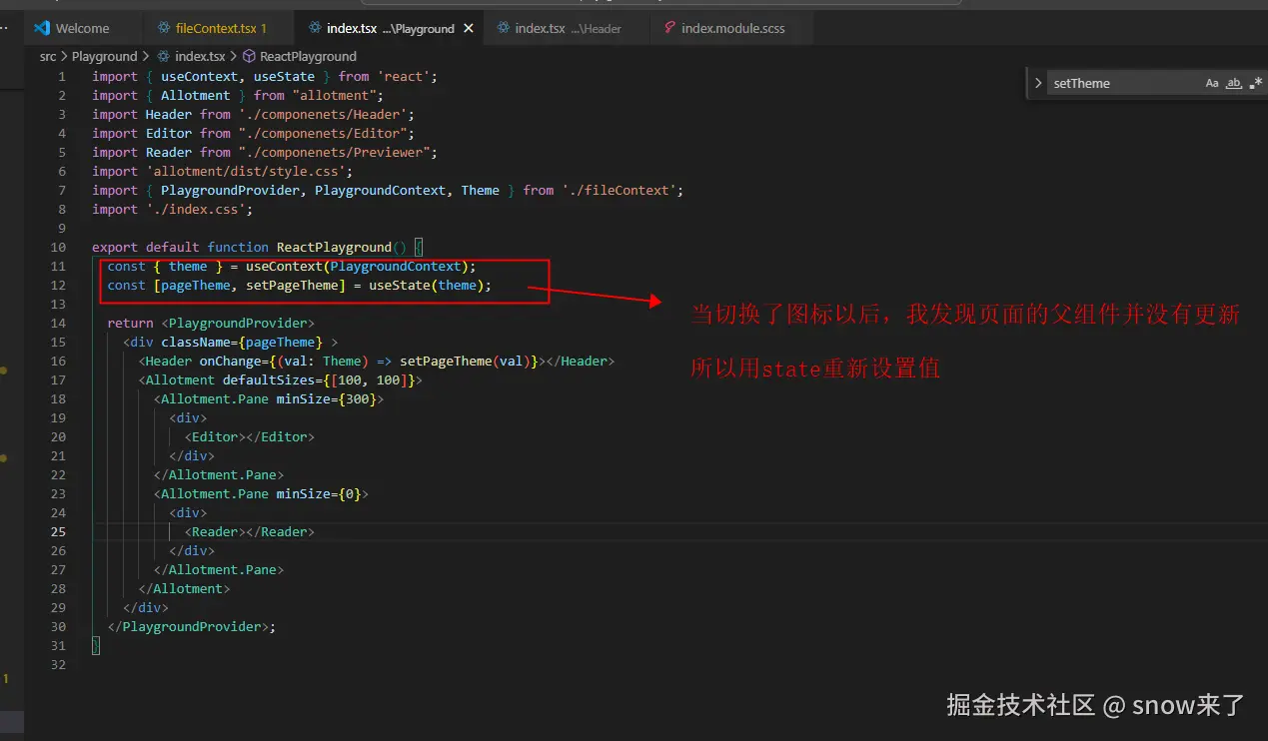
Task: Click the React file icon in the breadcrumb
Action: point(164,57)
